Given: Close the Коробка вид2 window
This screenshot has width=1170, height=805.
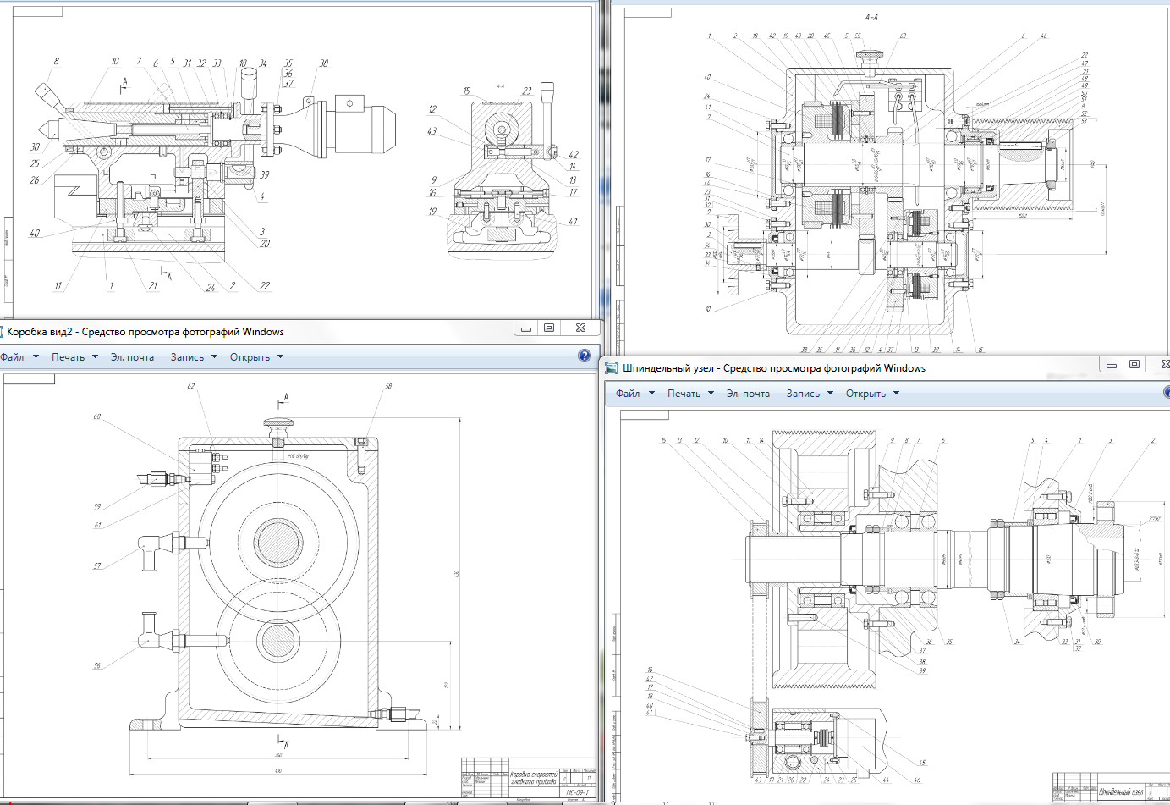Looking at the screenshot, I should tap(580, 328).
